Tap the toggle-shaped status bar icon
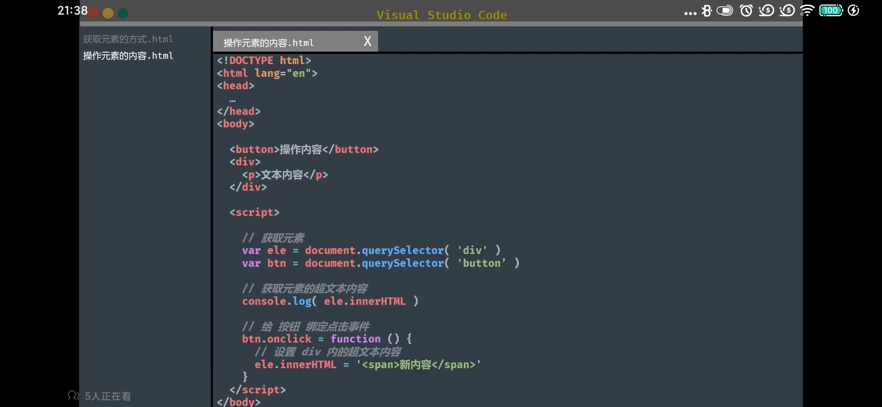Screen dimensions: 882x407 [725, 11]
